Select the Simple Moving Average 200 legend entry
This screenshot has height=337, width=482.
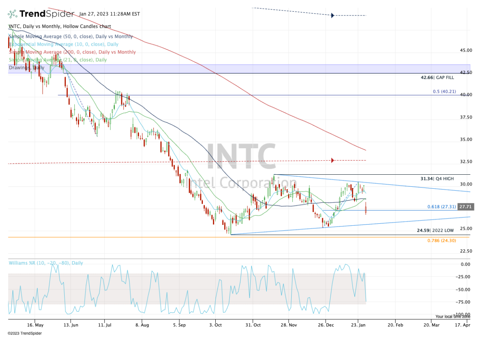[x=72, y=52]
